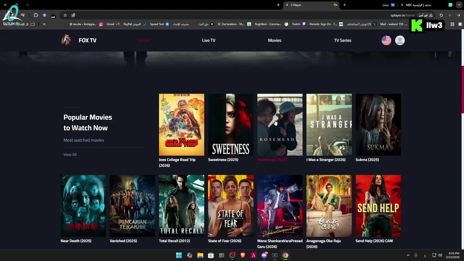Click the Chrome icon in the taskbar
The image size is (464, 261).
click(x=285, y=255)
